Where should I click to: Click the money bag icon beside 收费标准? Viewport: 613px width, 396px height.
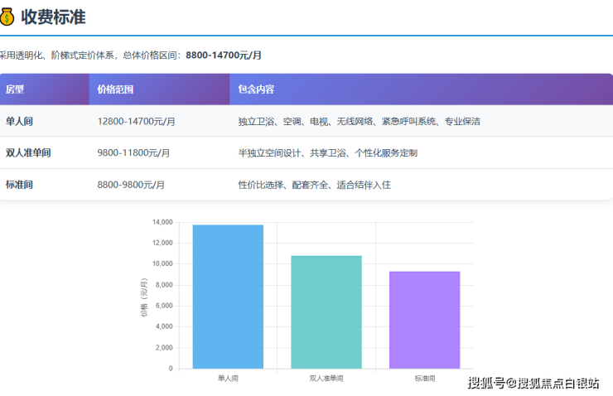coord(7,17)
